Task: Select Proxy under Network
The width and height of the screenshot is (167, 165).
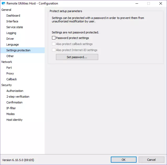Action: (10, 73)
